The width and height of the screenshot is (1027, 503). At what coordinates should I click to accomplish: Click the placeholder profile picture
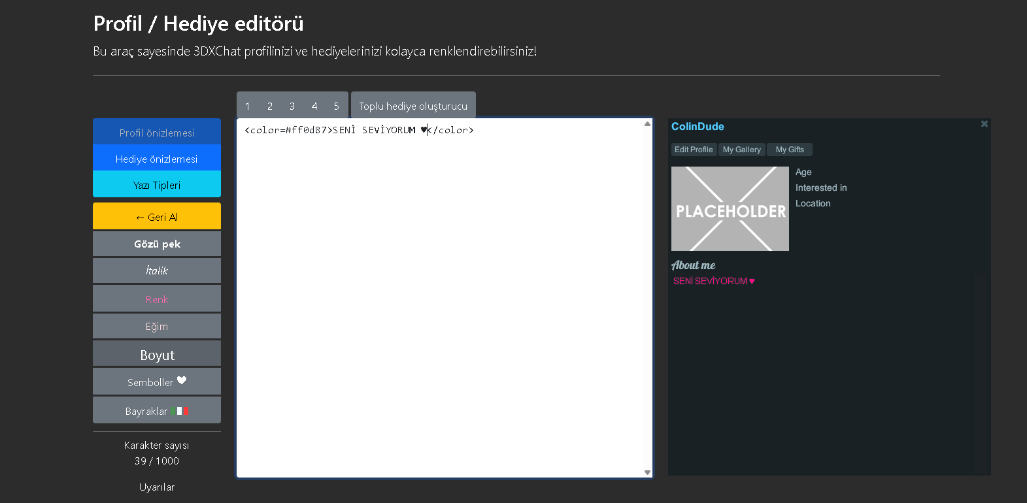coord(730,208)
